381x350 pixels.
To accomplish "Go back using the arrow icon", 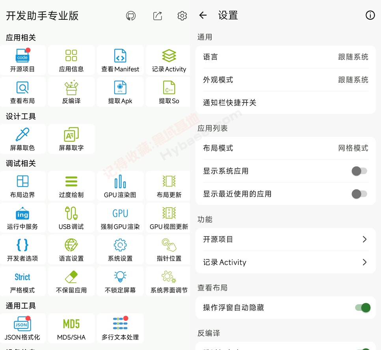I will (203, 15).
